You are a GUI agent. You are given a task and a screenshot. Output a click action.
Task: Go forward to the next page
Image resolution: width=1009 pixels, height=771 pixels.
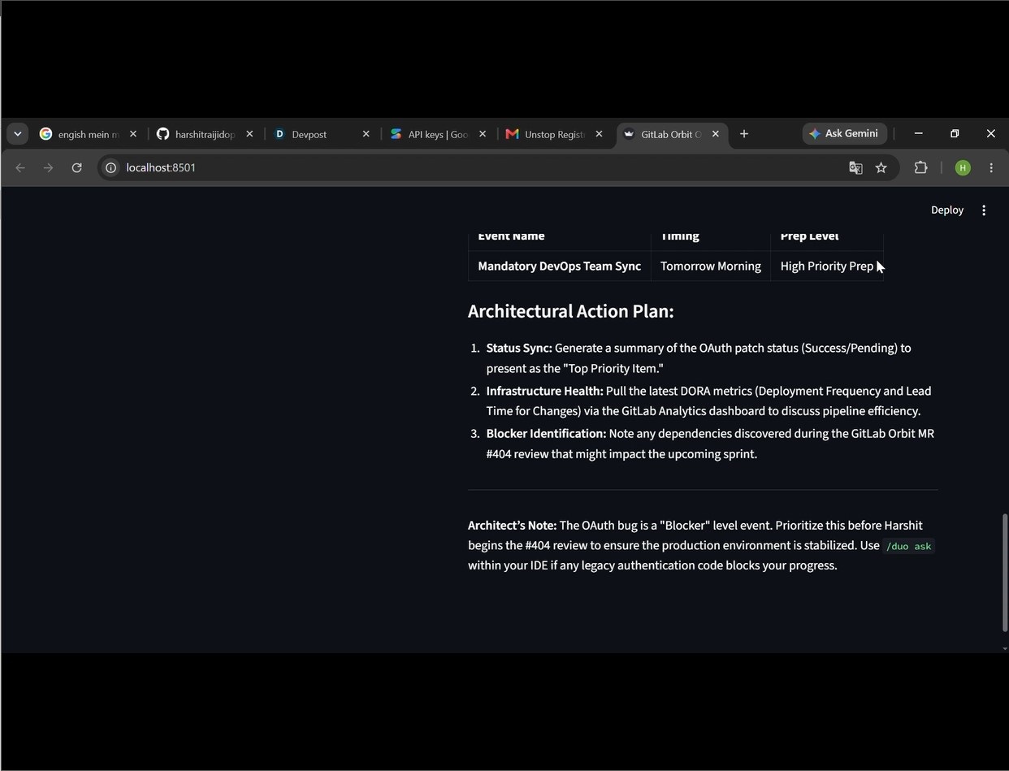48,168
